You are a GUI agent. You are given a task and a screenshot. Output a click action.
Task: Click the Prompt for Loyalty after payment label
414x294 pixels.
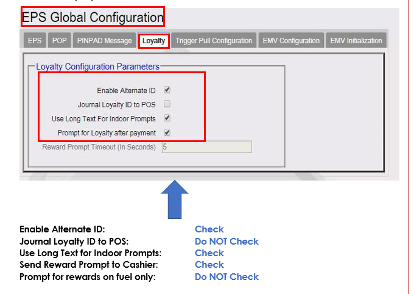(107, 133)
